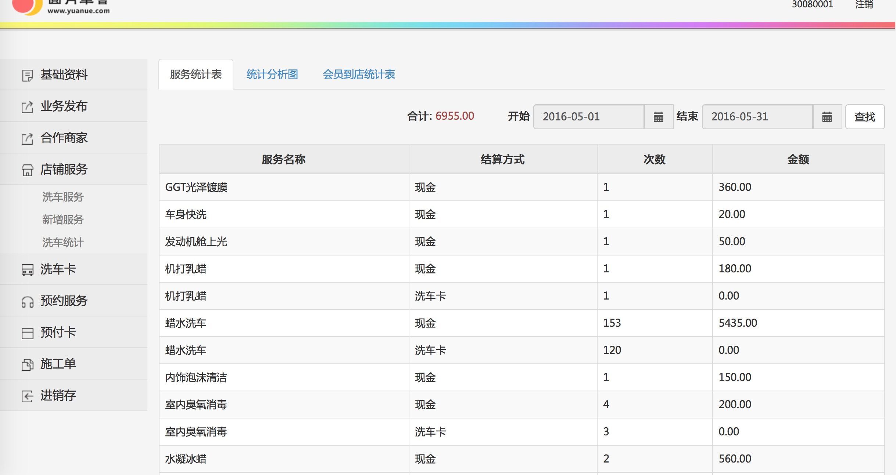
Task: Collapse the 店铺服务 menu section
Action: tap(74, 169)
